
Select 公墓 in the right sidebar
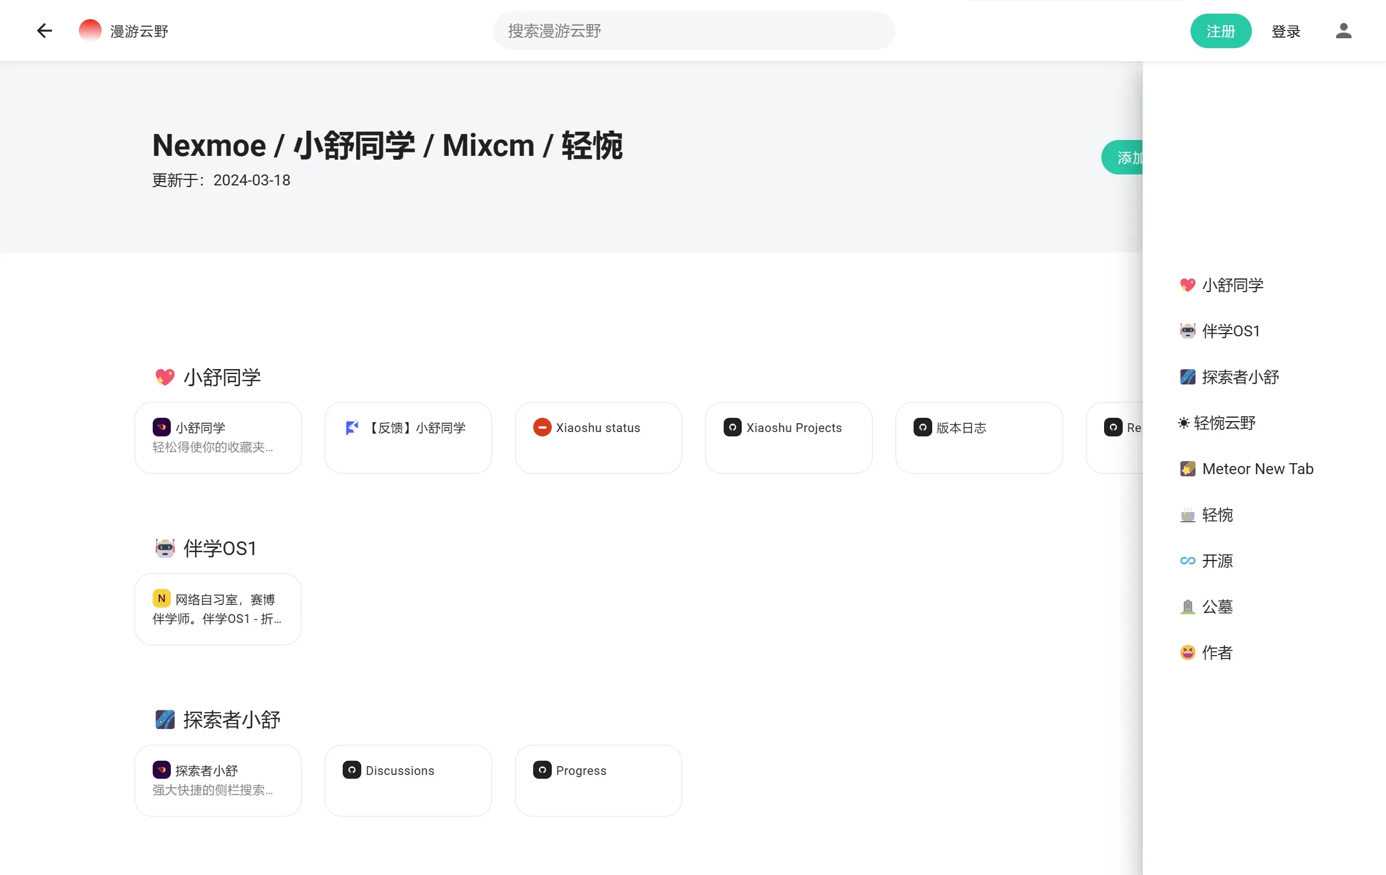[x=1217, y=606]
